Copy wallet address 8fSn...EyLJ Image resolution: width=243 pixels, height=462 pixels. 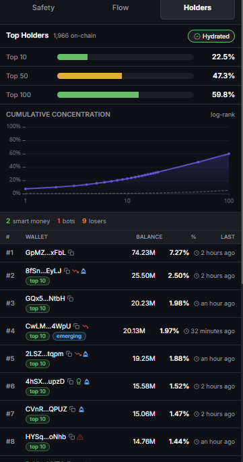(x=67, y=270)
